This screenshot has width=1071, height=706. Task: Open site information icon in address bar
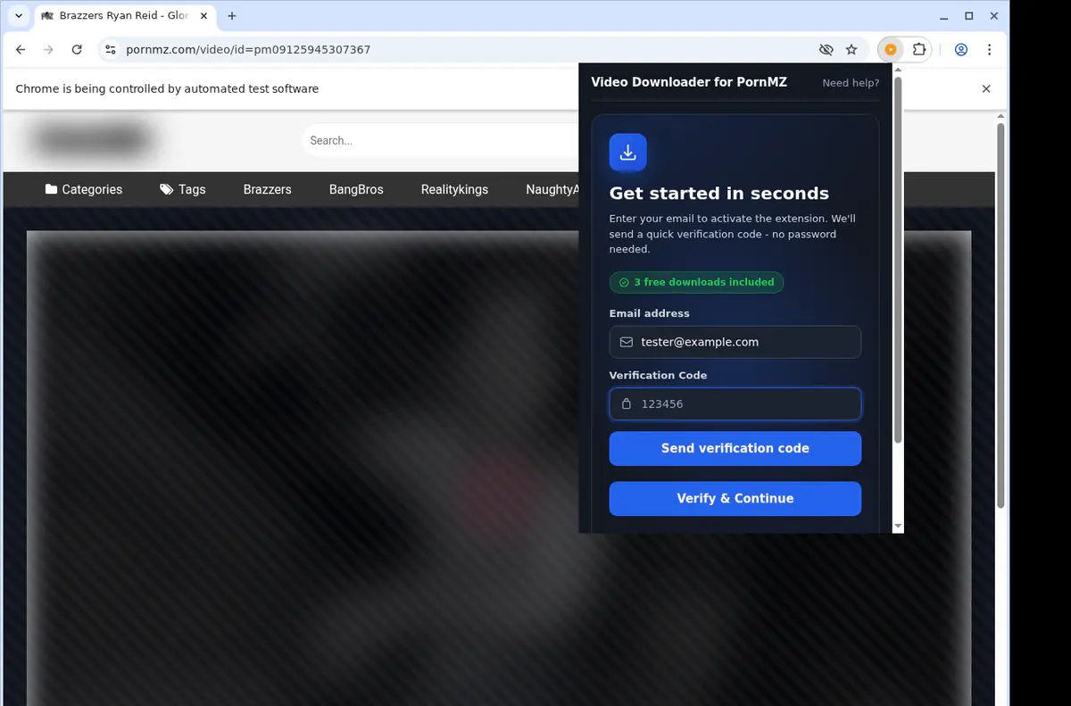(x=109, y=50)
